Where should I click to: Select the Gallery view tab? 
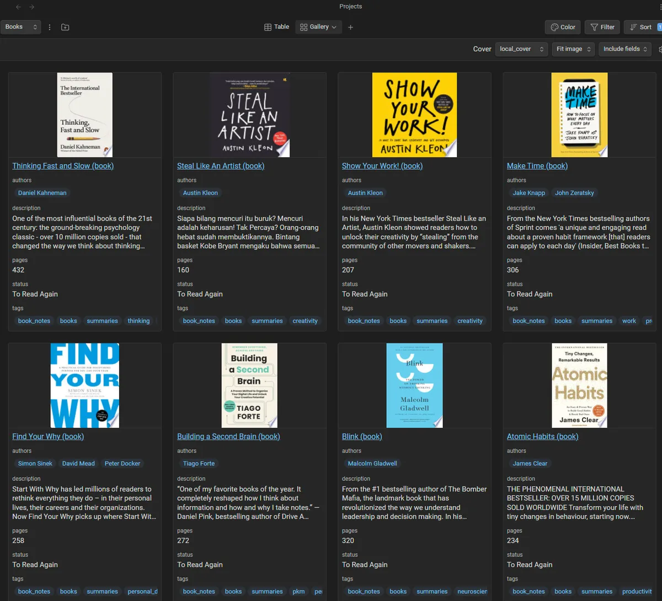pos(319,27)
